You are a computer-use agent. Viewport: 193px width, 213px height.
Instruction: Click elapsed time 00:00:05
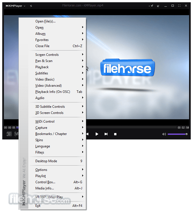pyautogui.click(x=10, y=128)
